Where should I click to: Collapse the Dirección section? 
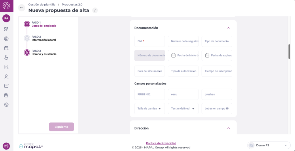point(228,128)
